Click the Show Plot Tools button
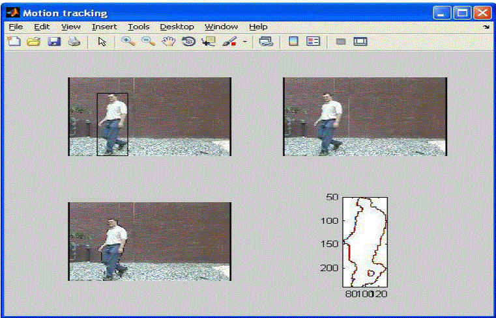 click(360, 42)
